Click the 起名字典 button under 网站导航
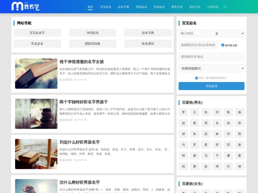The image size is (258, 193). point(148,33)
